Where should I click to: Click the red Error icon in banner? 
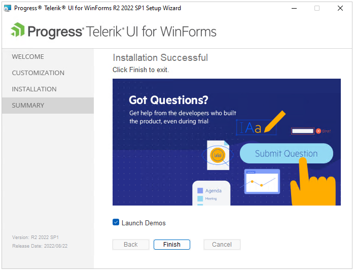318,131
